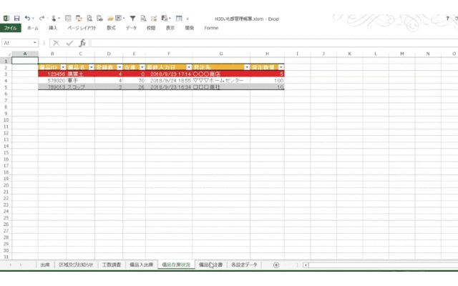Select the 工数調査 sheet tab
The image size is (458, 286).
111,265
